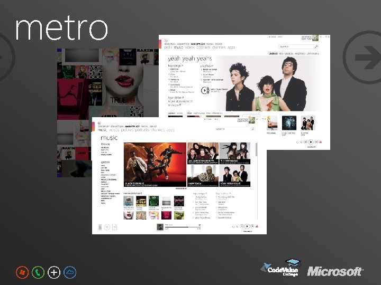Click the profile avatar in artist window
The height and width of the screenshot is (285, 381).
click(x=315, y=38)
